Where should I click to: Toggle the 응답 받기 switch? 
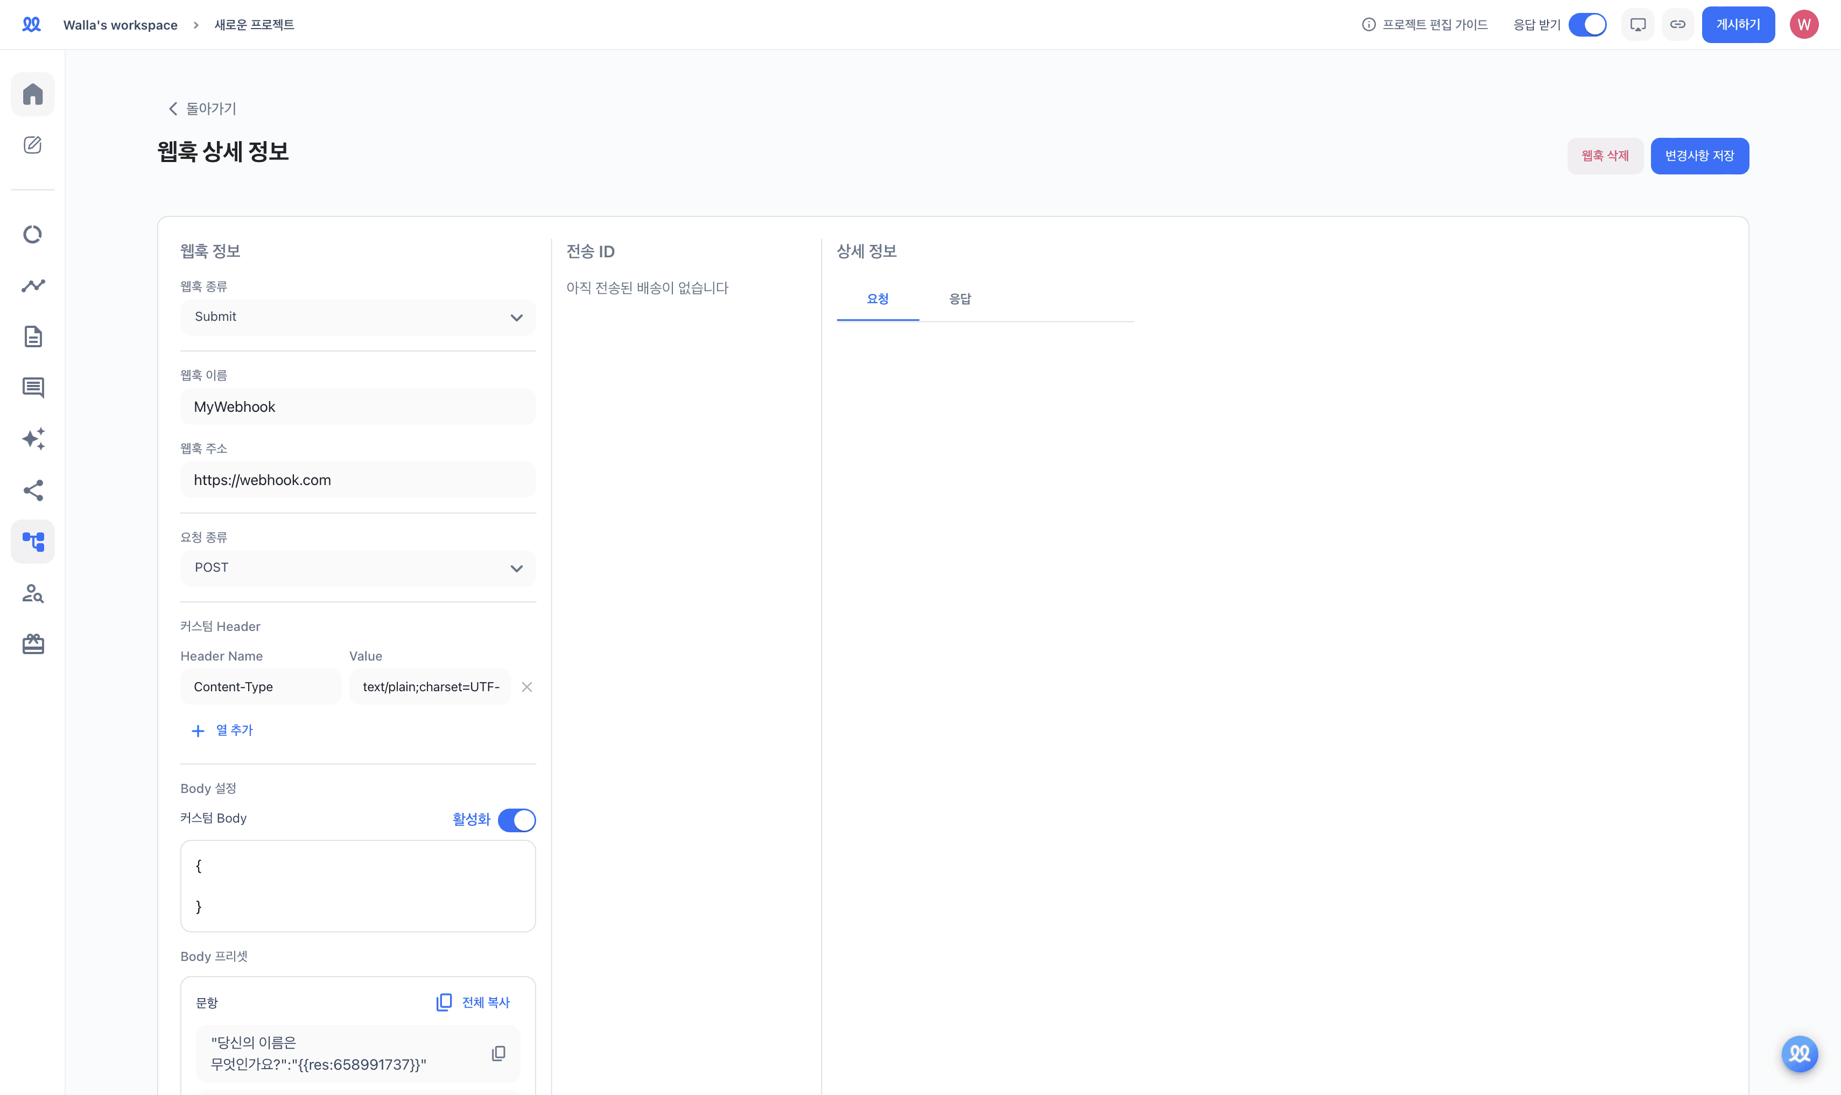[x=1587, y=24]
